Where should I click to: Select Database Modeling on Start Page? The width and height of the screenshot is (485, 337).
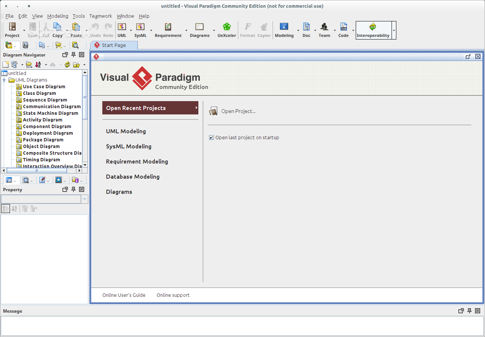(133, 177)
